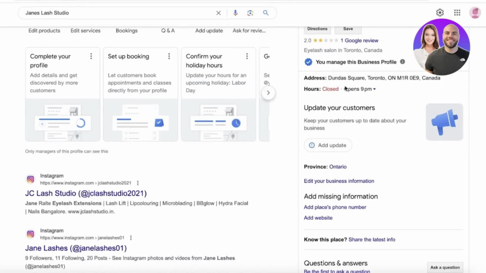Click Add place's phone number link

[x=335, y=207]
